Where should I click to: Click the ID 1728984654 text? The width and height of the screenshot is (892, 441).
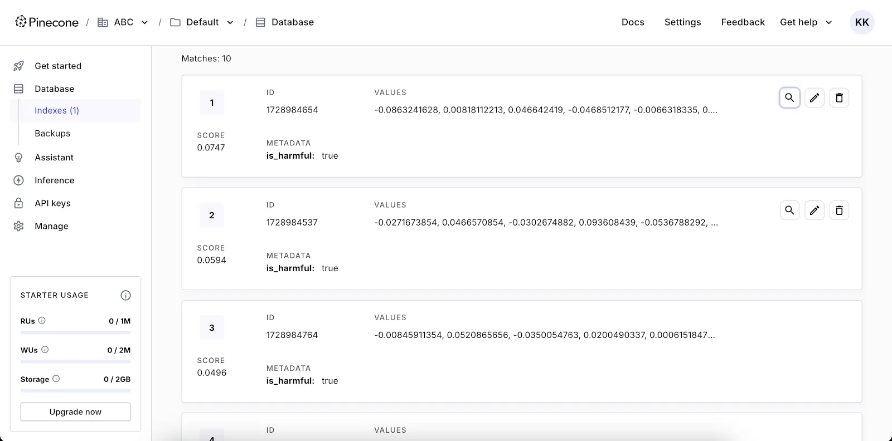point(292,110)
